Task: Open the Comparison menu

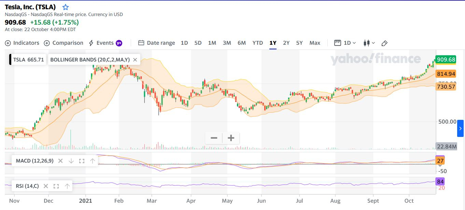Action: click(64, 43)
